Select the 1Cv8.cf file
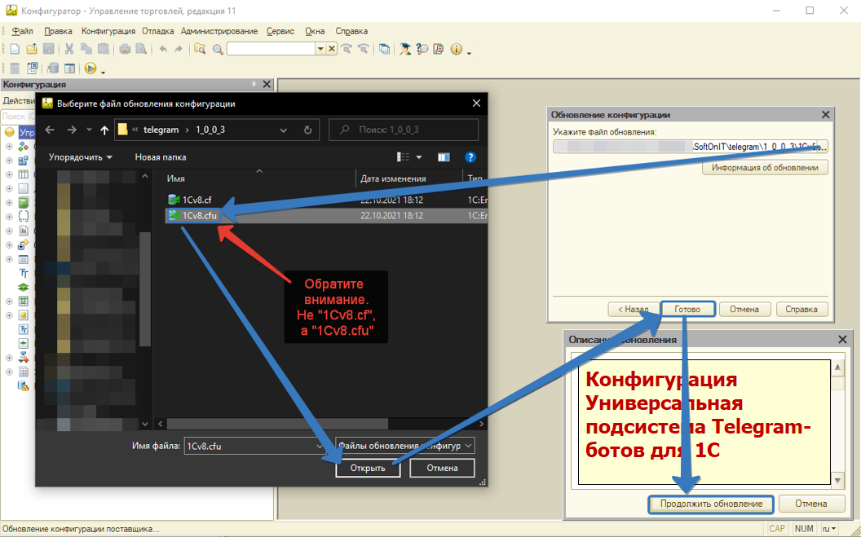 point(197,200)
